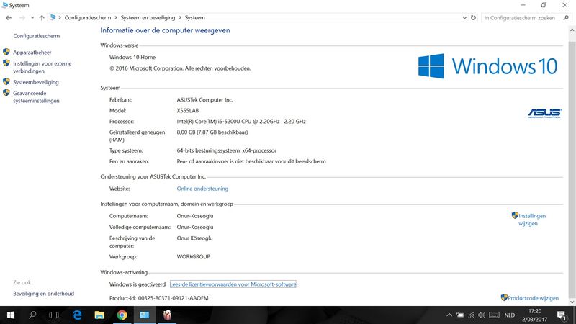Click the volume speaker icon
Viewport: 576px width, 324px height.
(x=482, y=315)
